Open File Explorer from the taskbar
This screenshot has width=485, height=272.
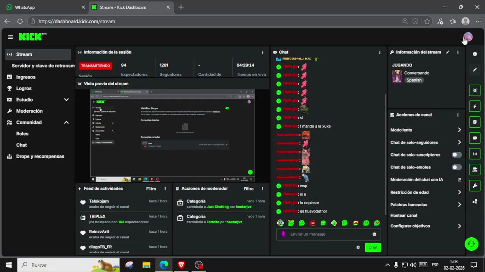point(146,265)
